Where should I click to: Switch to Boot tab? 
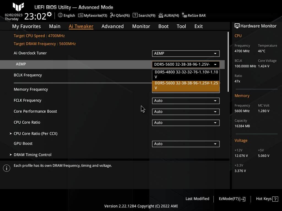click(163, 26)
